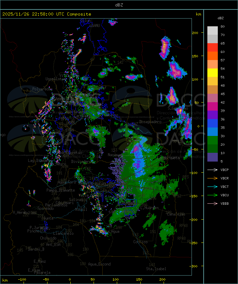Viewport: 238px width, 284px height.
Task: Click the VBCR legend label
Action: click(x=225, y=178)
